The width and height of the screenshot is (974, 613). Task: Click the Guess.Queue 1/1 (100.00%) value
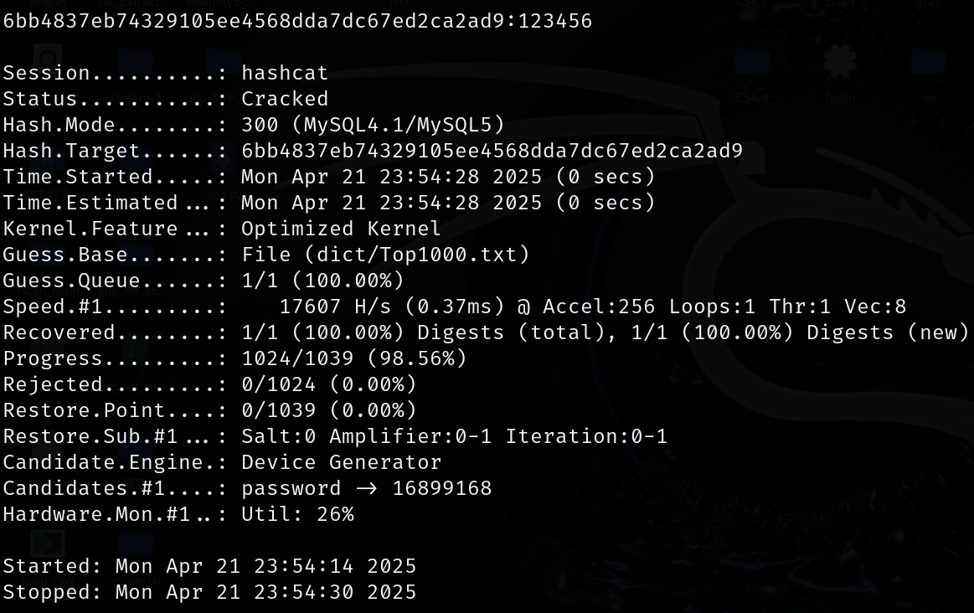pyautogui.click(x=322, y=281)
